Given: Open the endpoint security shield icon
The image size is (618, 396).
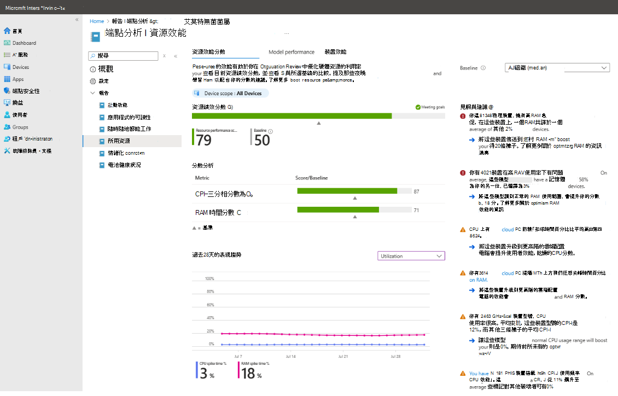Looking at the screenshot, I should 7,91.
